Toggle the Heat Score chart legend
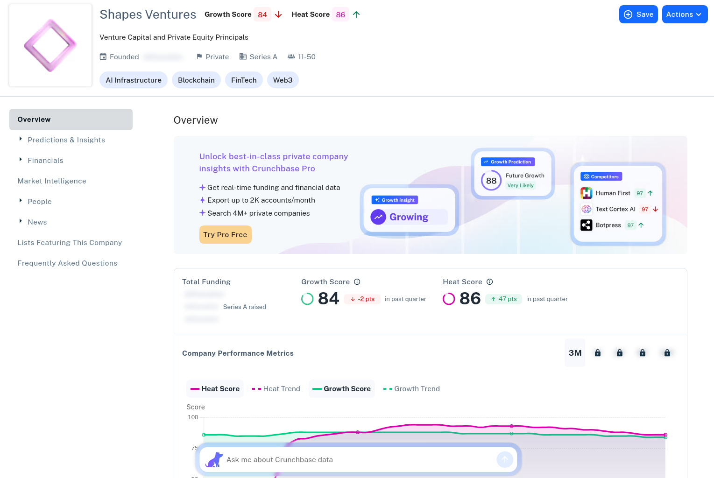Screen dimensions: 714x478 215,389
